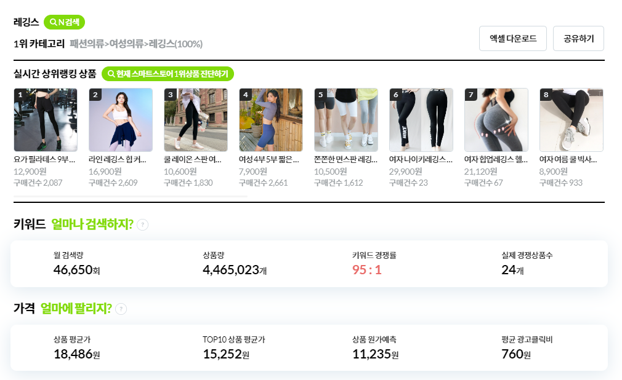Click the rank 1 badge on first product

(20, 94)
